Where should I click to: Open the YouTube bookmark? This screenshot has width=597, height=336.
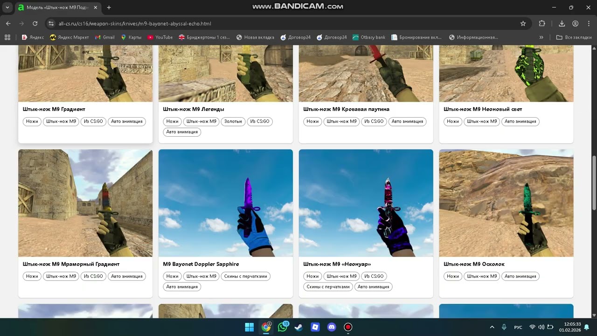click(x=160, y=37)
